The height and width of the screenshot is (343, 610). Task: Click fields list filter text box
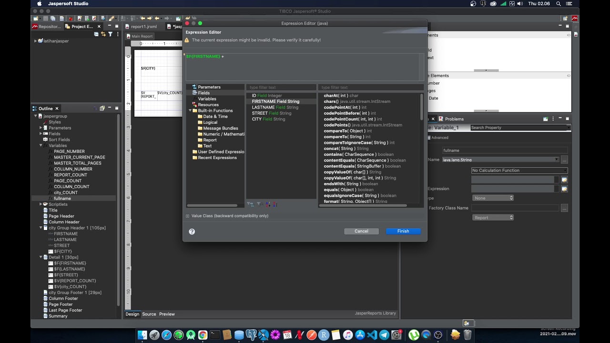point(281,88)
